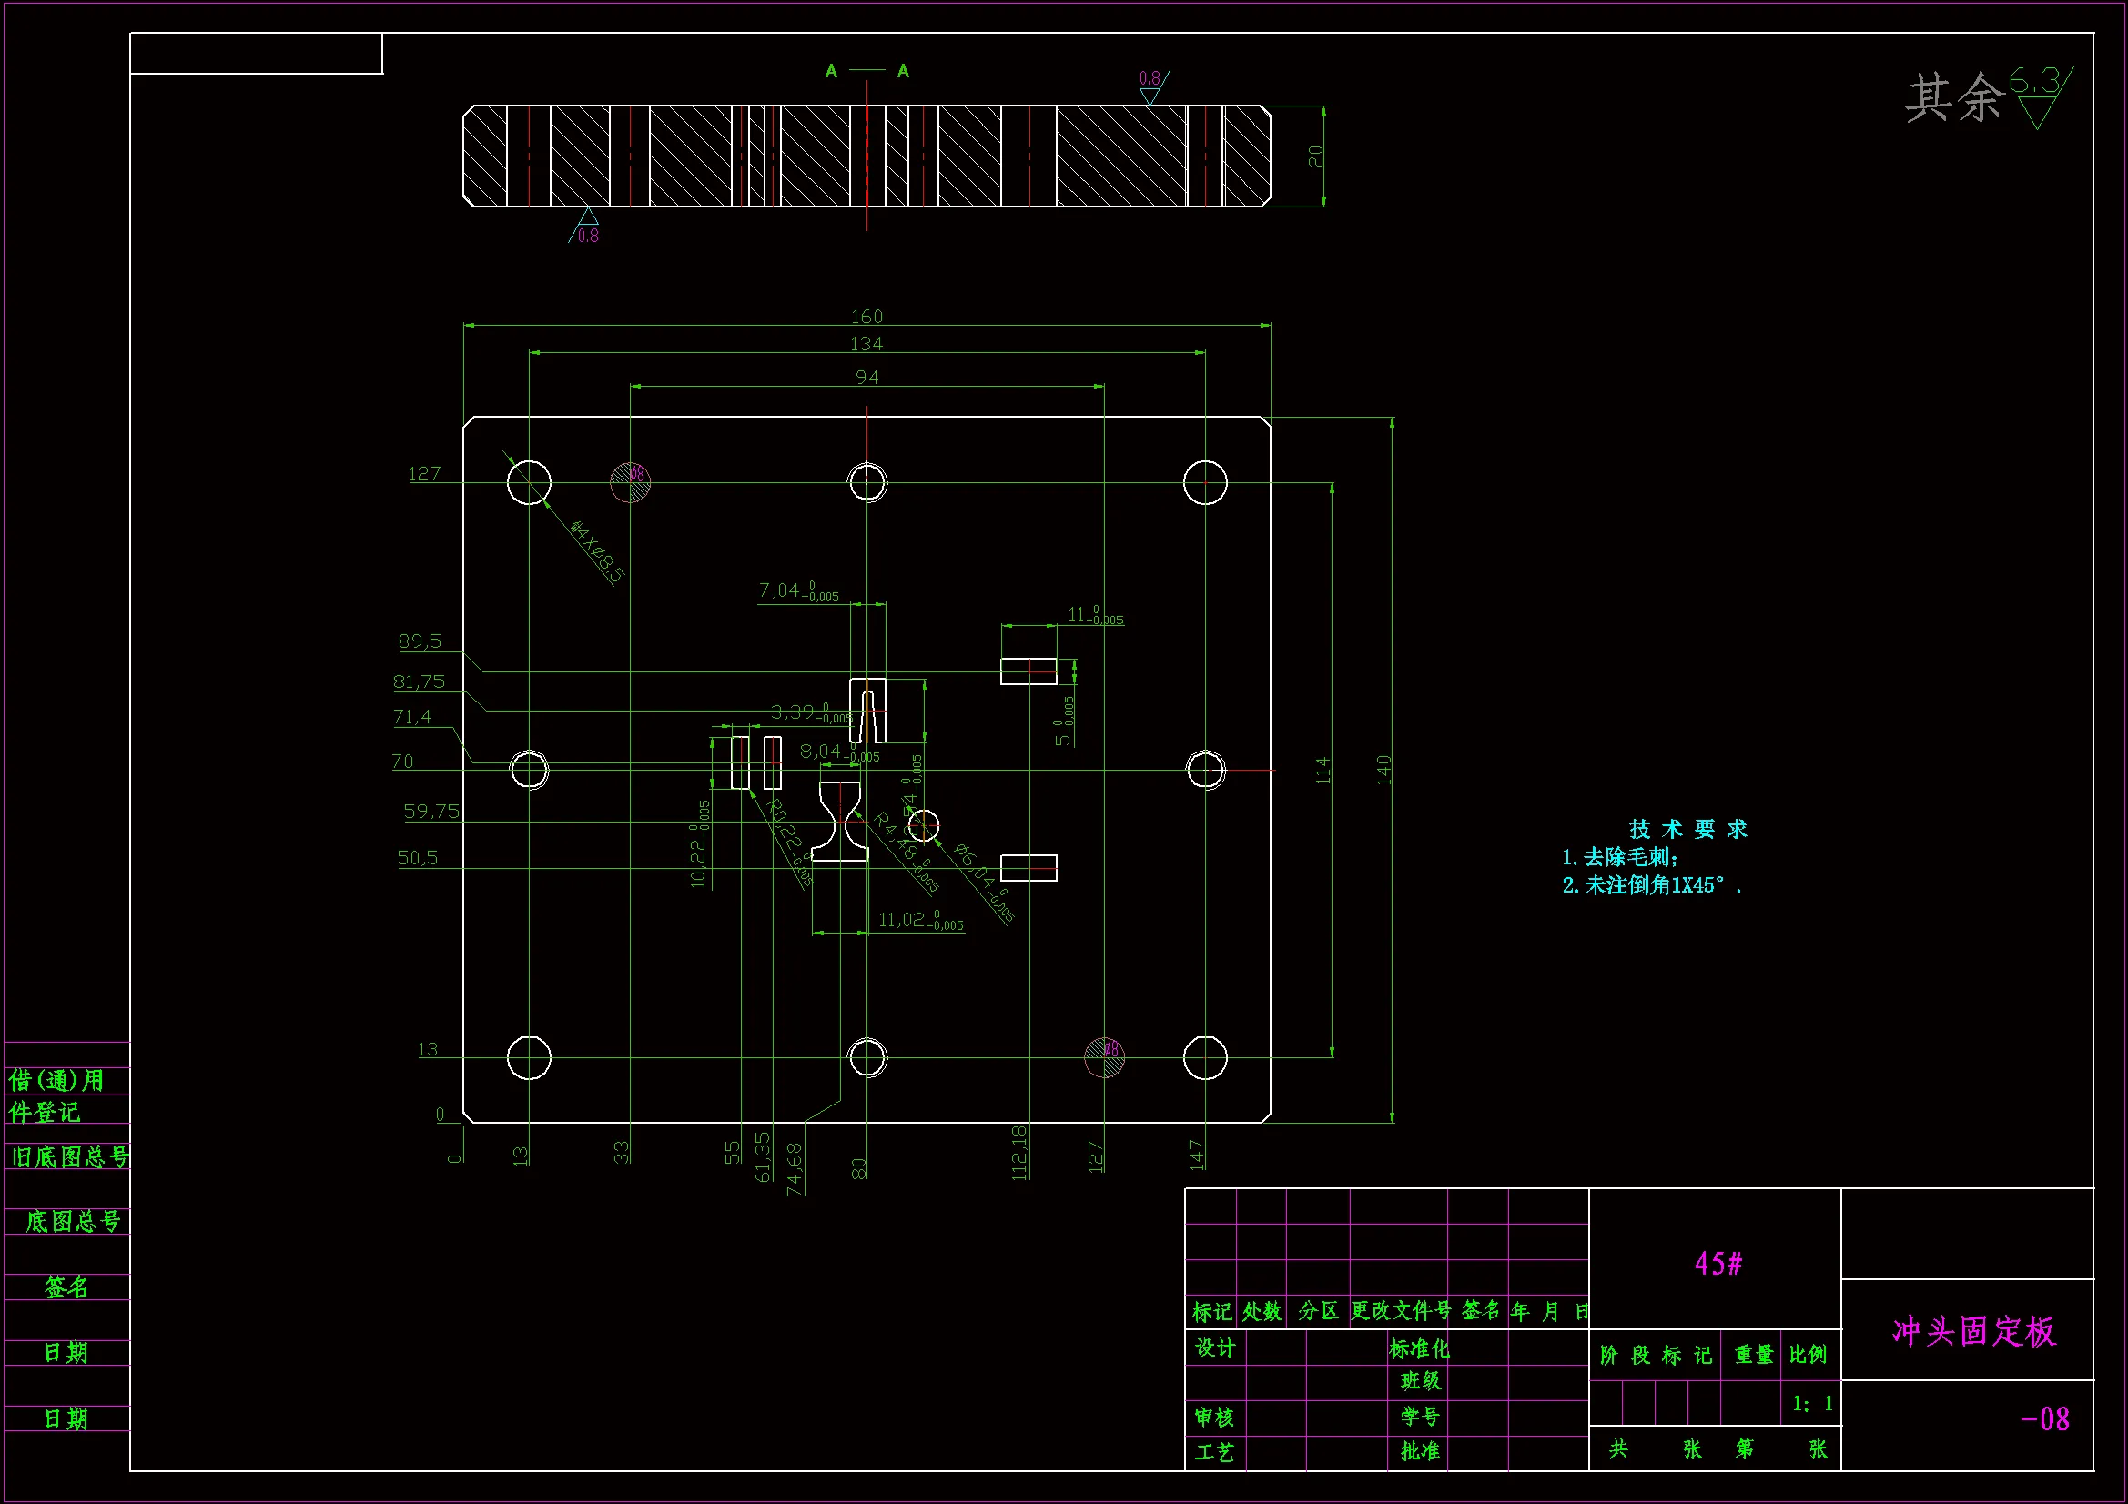Viewport: 2128px width, 1504px height.
Task: Click the I-shaped punch cutout in plate center
Action: 842,821
